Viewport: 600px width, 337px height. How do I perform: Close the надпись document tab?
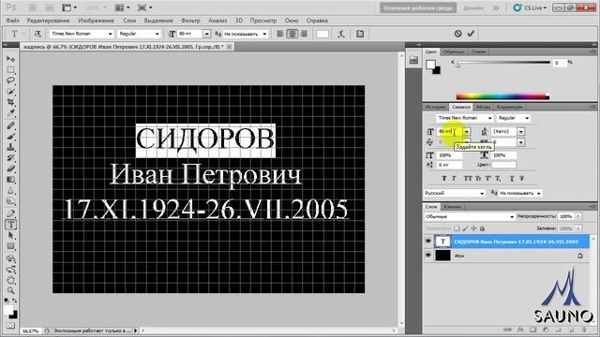click(229, 47)
